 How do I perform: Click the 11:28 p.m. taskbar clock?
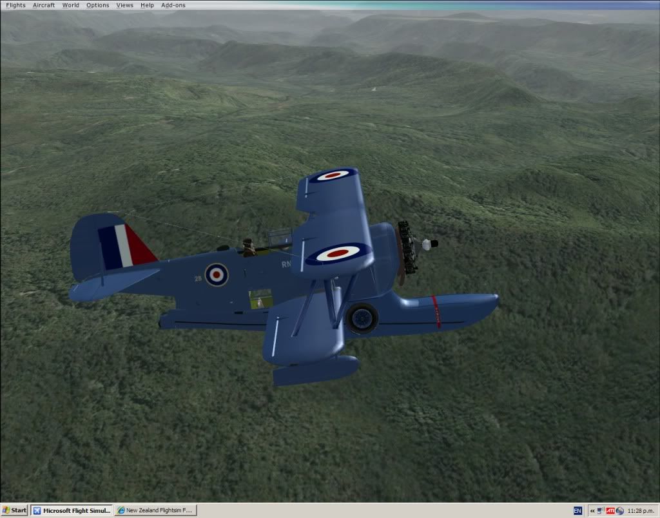[x=641, y=510]
